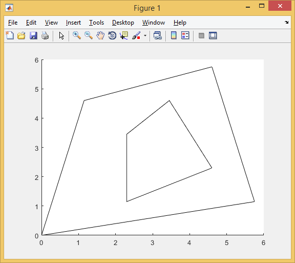The image size is (295, 263).
Task: Toggle the Brush data tool
Action: [x=136, y=35]
